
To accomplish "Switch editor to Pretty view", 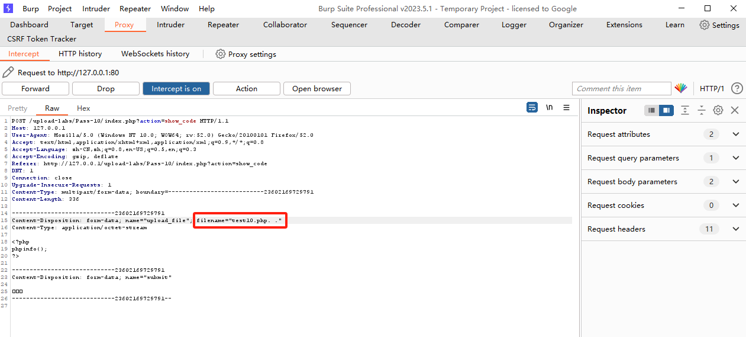I will pos(18,108).
